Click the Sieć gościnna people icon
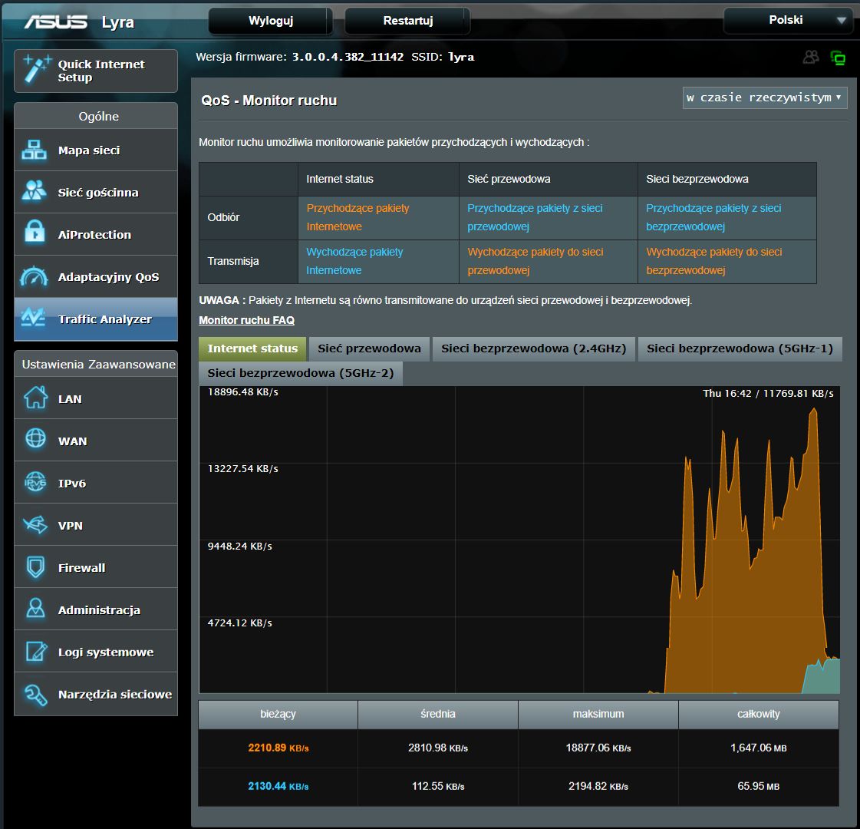 34,191
